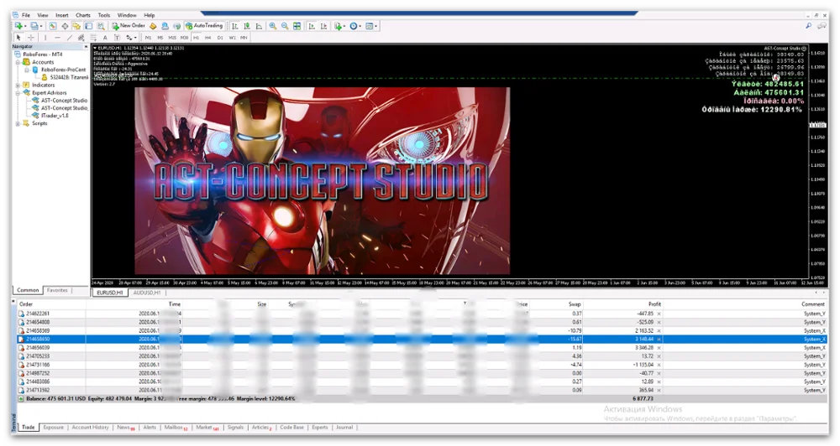Expand the Scripts tree node
The height and width of the screenshot is (446, 840).
coord(18,123)
